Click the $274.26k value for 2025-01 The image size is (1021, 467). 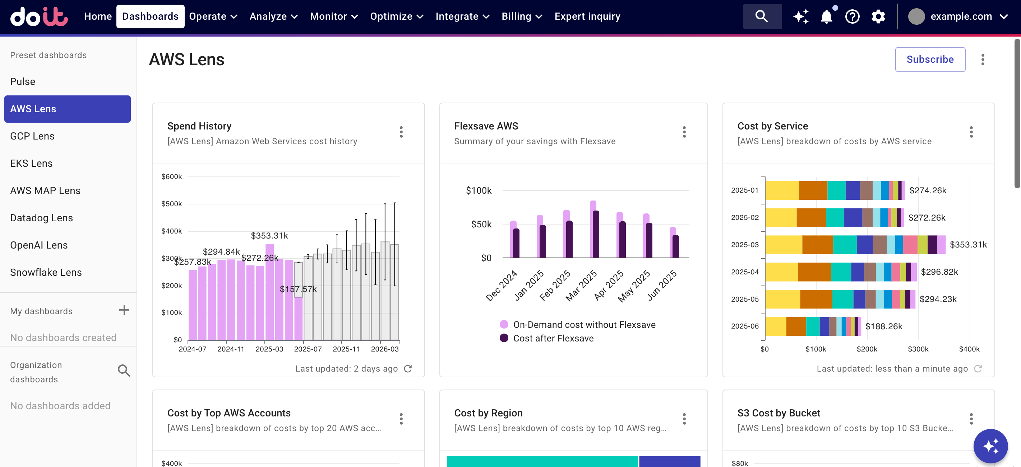(928, 190)
